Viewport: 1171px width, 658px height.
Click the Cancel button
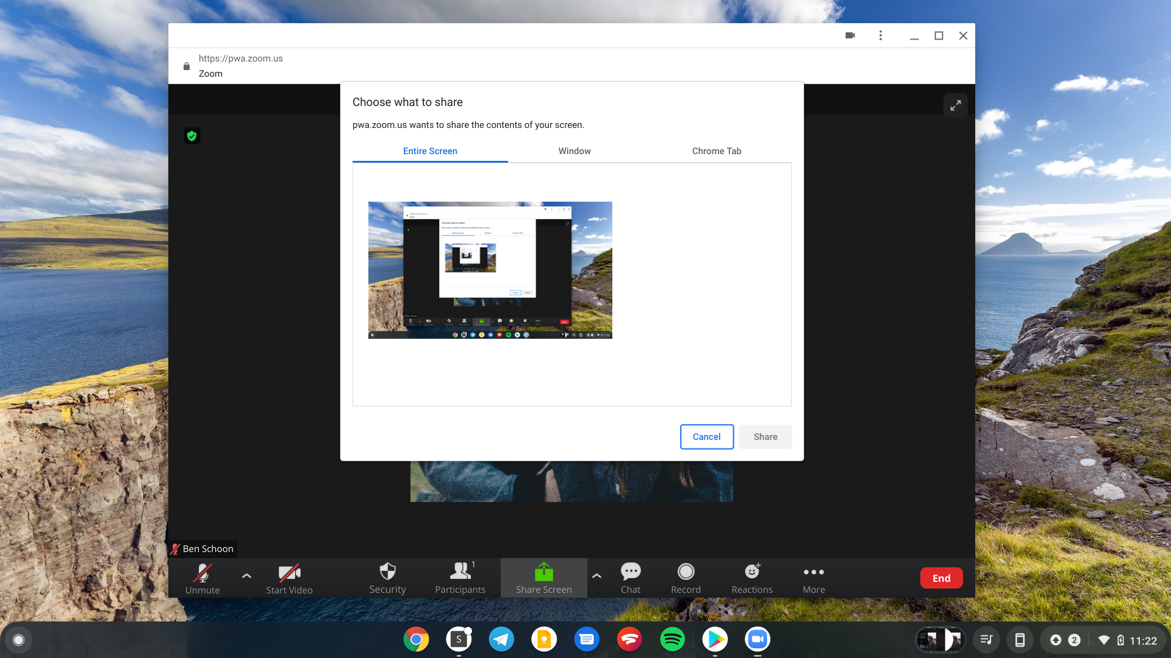pos(706,437)
